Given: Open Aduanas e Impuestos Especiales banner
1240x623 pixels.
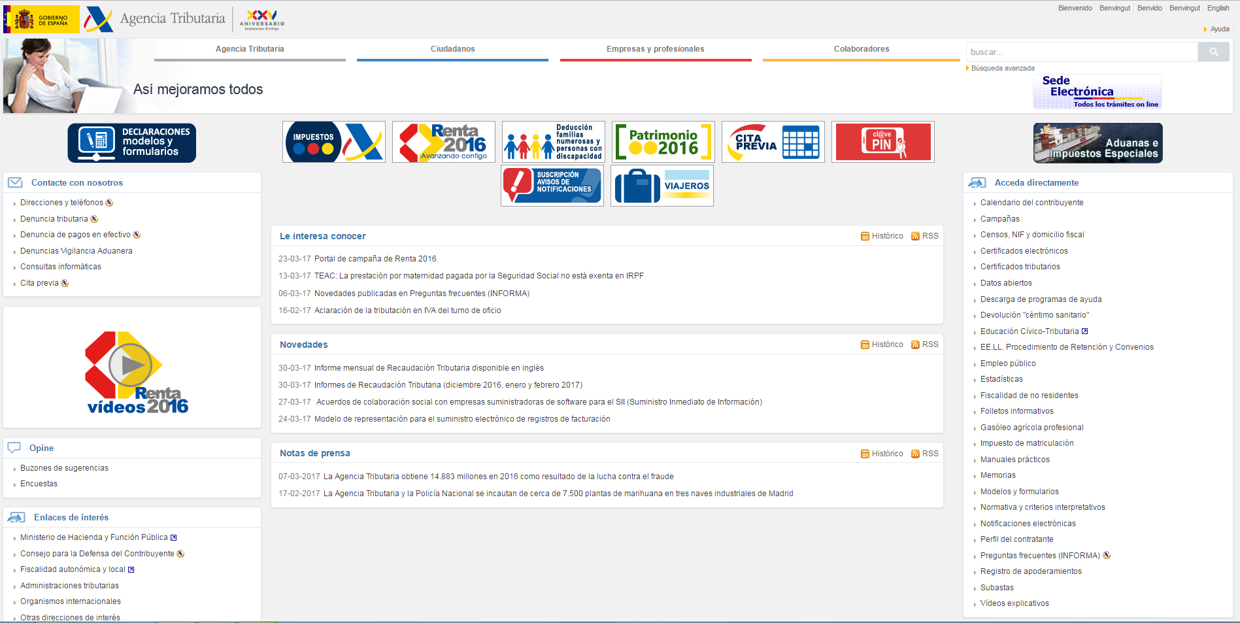Looking at the screenshot, I should (x=1098, y=143).
